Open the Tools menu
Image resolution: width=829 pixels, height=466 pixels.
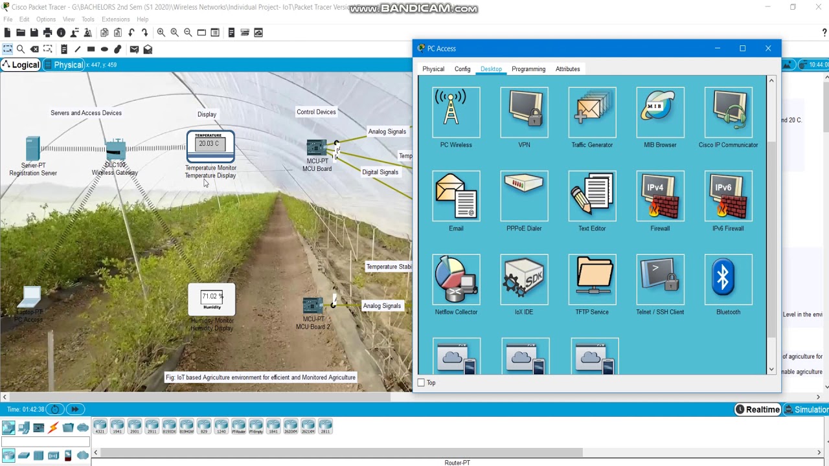coord(88,19)
